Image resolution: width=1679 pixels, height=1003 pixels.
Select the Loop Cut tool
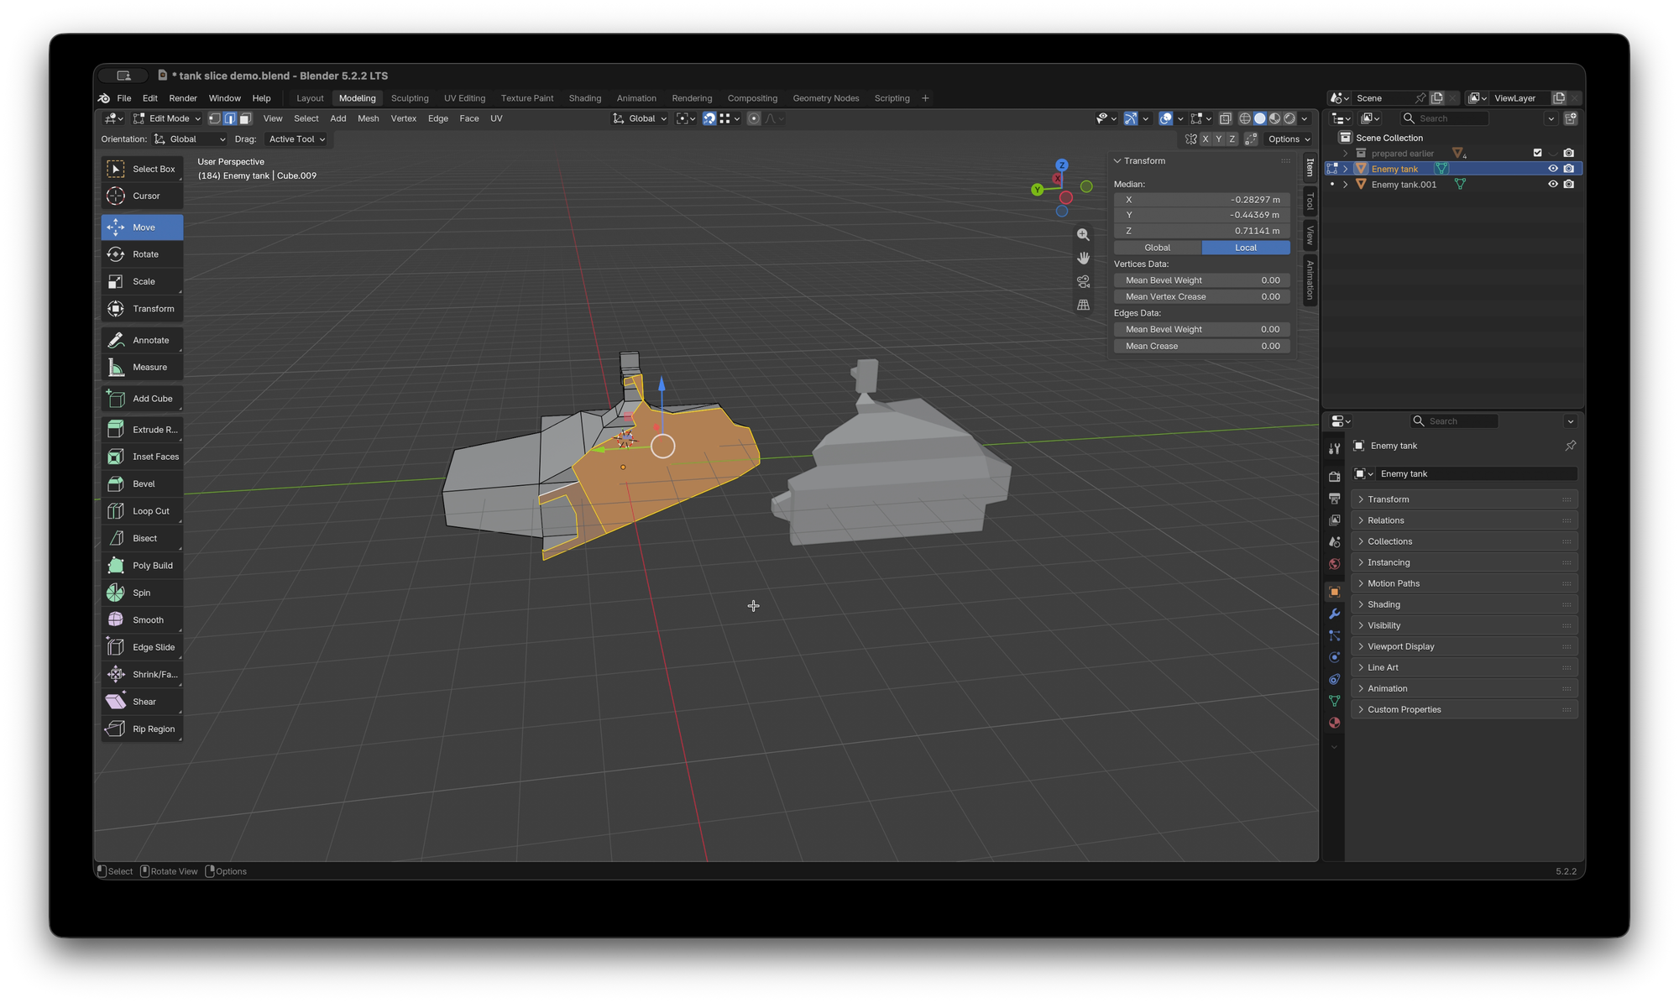[x=142, y=510]
